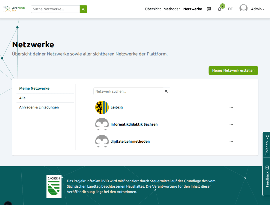Image resolution: width=270 pixels, height=205 pixels.
Task: Open Netzwerke in top navigation
Action: (193, 9)
